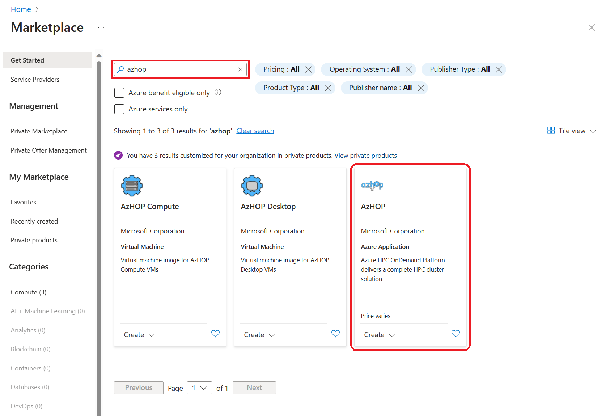The height and width of the screenshot is (416, 610).
Task: Open Private products in sidebar
Action: point(34,240)
